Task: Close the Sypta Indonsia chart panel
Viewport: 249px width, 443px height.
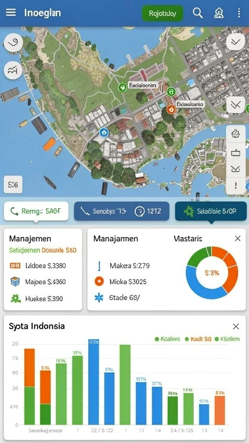Action: click(x=236, y=327)
